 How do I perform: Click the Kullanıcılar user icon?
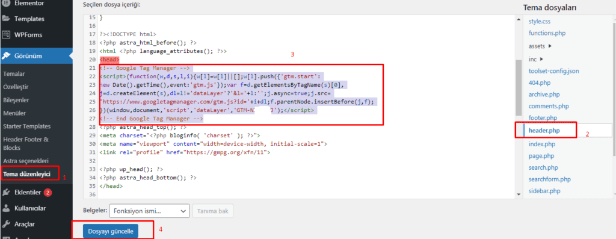6,208
